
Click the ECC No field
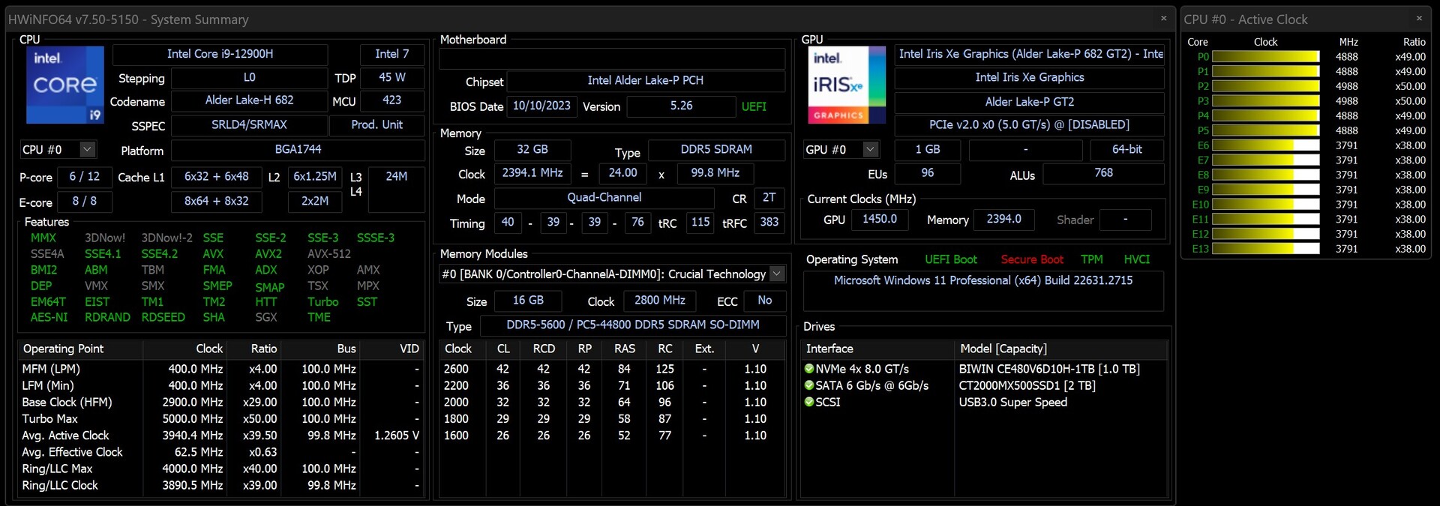pyautogui.click(x=764, y=301)
